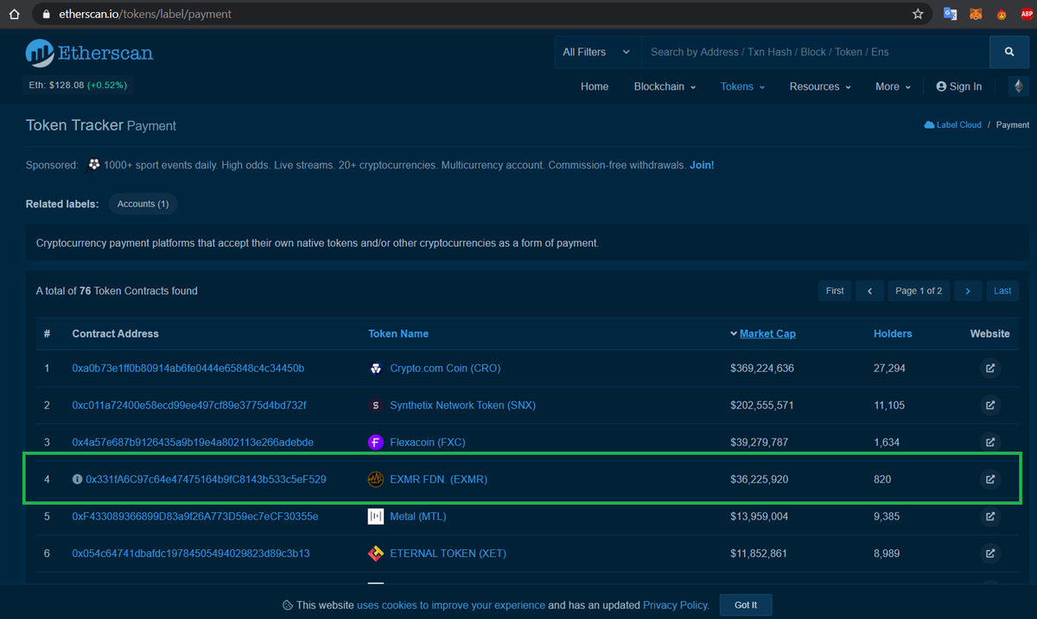Click the search magnifier button
Image resolution: width=1037 pixels, height=619 pixels.
1009,52
